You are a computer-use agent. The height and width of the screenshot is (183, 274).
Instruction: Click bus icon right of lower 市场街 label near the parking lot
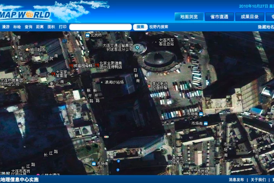205,124
